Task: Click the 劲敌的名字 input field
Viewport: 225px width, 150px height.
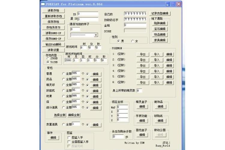Action: [135, 19]
